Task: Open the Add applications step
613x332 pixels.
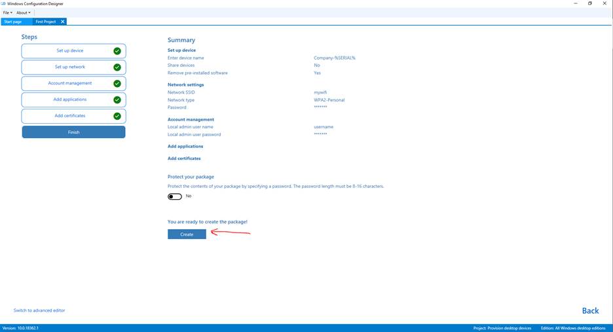Action: [x=73, y=100]
